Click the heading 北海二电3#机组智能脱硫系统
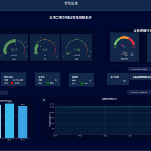This screenshot has width=151, height=151. coord(71,17)
